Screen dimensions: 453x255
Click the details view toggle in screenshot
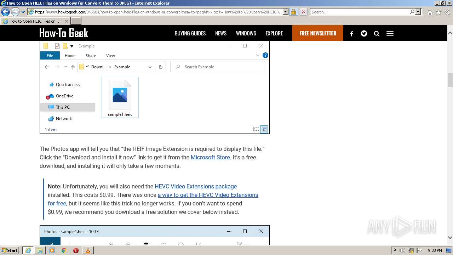(x=256, y=129)
